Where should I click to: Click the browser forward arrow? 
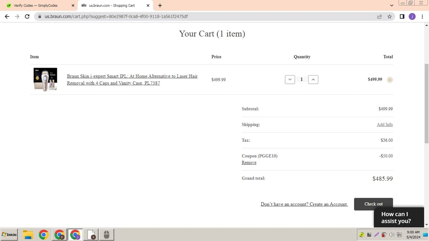tap(17, 17)
